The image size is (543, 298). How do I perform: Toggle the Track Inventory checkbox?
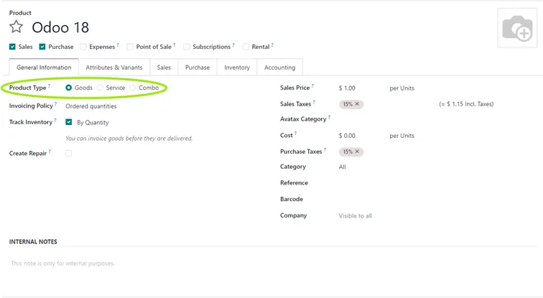point(68,122)
